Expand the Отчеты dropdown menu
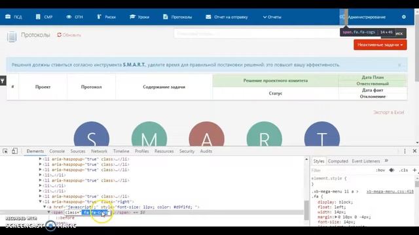This screenshot has width=419, height=235. [x=272, y=17]
